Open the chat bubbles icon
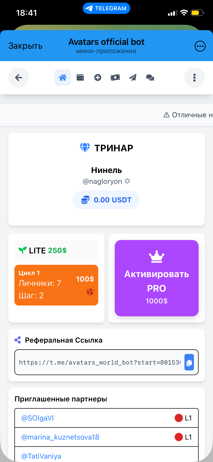This screenshot has height=462, width=213. 150,78
